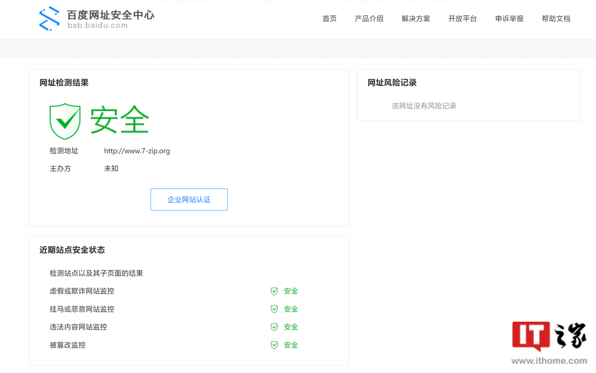This screenshot has height=373, width=596.
Task: Open the 首页 menu item
Action: pyautogui.click(x=329, y=19)
